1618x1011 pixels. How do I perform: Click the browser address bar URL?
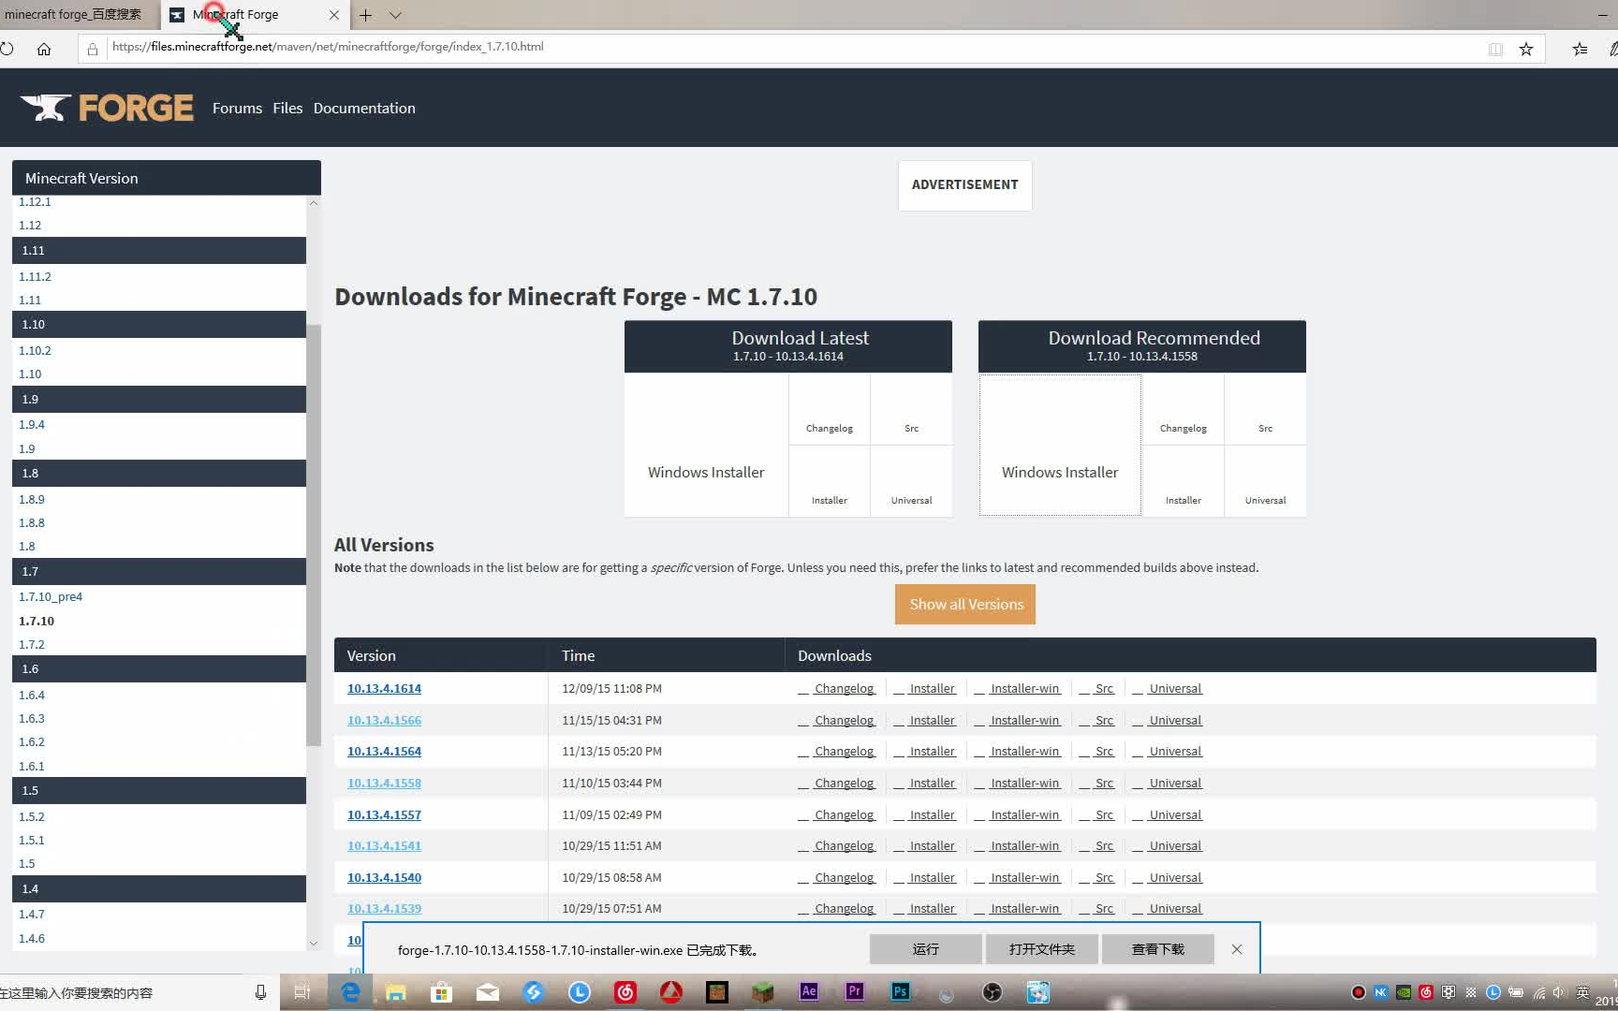coord(328,47)
